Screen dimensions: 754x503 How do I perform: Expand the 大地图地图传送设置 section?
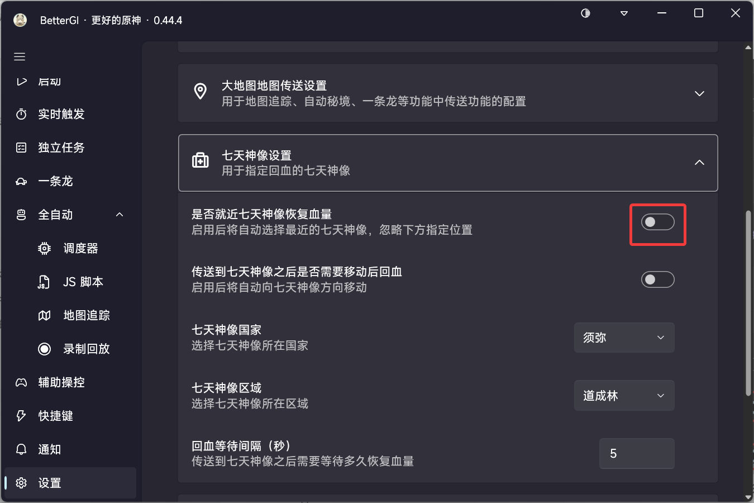(x=447, y=93)
